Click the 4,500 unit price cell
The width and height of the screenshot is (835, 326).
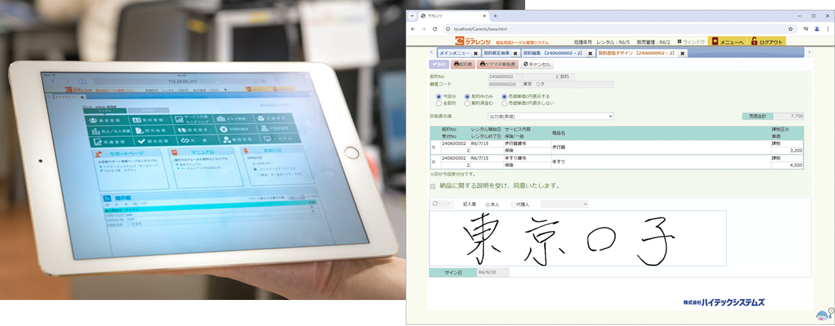coord(787,165)
